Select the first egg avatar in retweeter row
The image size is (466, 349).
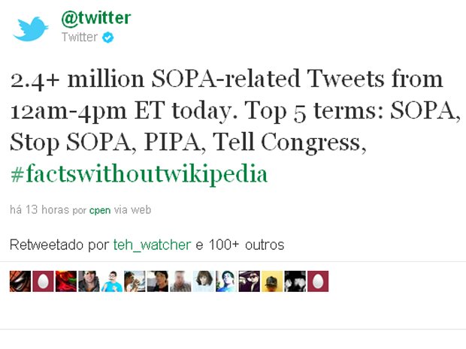43,281
